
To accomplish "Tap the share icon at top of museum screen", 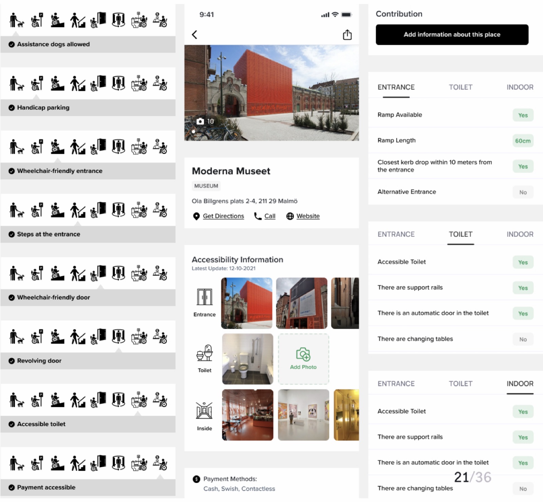I will click(x=347, y=35).
